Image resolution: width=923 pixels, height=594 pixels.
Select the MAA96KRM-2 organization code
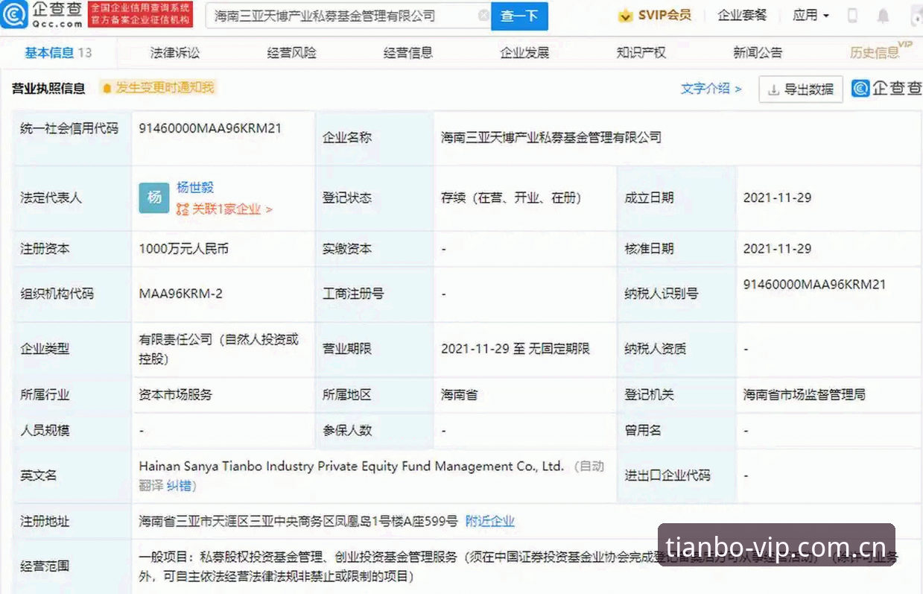tap(180, 294)
